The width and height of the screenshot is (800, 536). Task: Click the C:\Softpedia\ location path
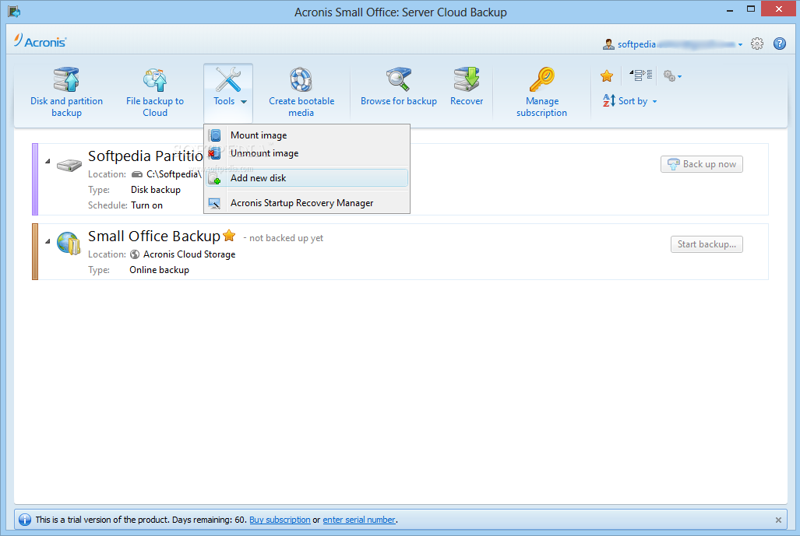pyautogui.click(x=174, y=174)
